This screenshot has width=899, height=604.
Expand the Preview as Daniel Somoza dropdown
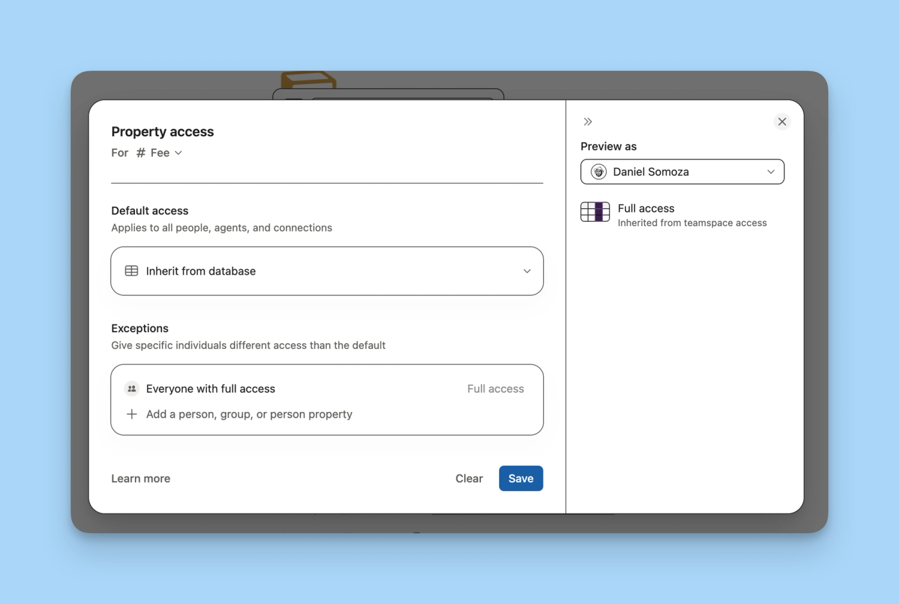pyautogui.click(x=682, y=172)
